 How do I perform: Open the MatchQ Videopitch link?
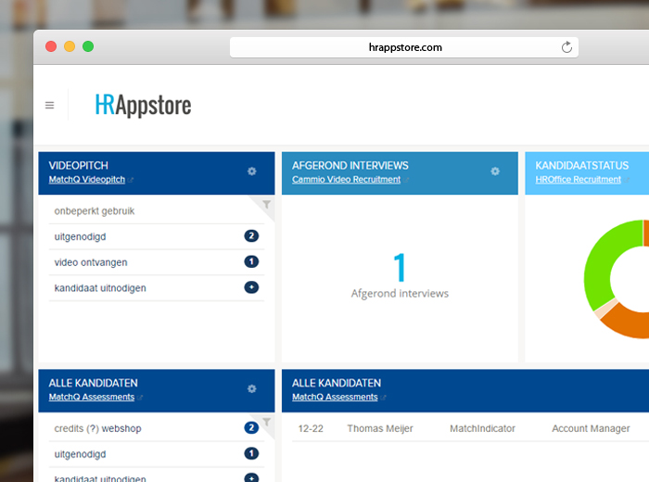click(x=87, y=180)
